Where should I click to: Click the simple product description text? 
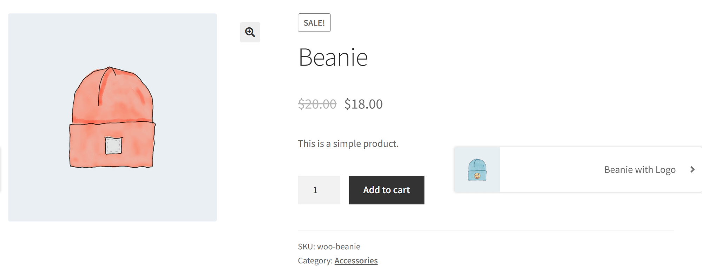click(348, 144)
